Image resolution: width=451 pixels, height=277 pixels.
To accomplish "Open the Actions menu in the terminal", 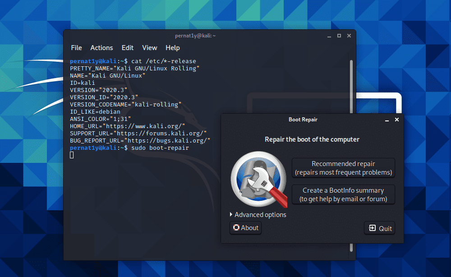I will [101, 48].
